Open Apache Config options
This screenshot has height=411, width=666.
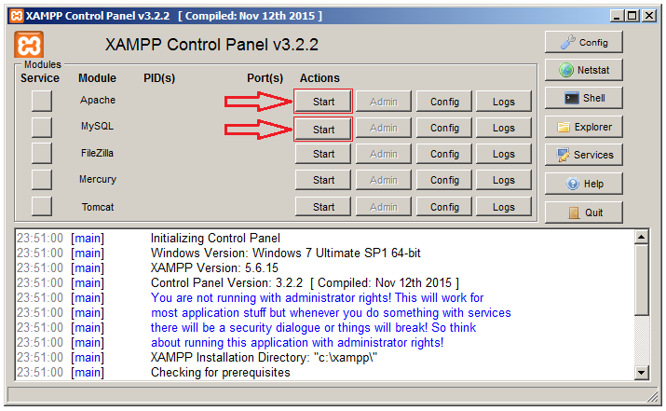click(x=444, y=102)
